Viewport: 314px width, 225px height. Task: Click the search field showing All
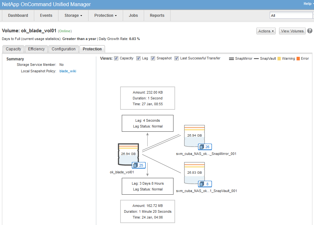click(x=290, y=15)
